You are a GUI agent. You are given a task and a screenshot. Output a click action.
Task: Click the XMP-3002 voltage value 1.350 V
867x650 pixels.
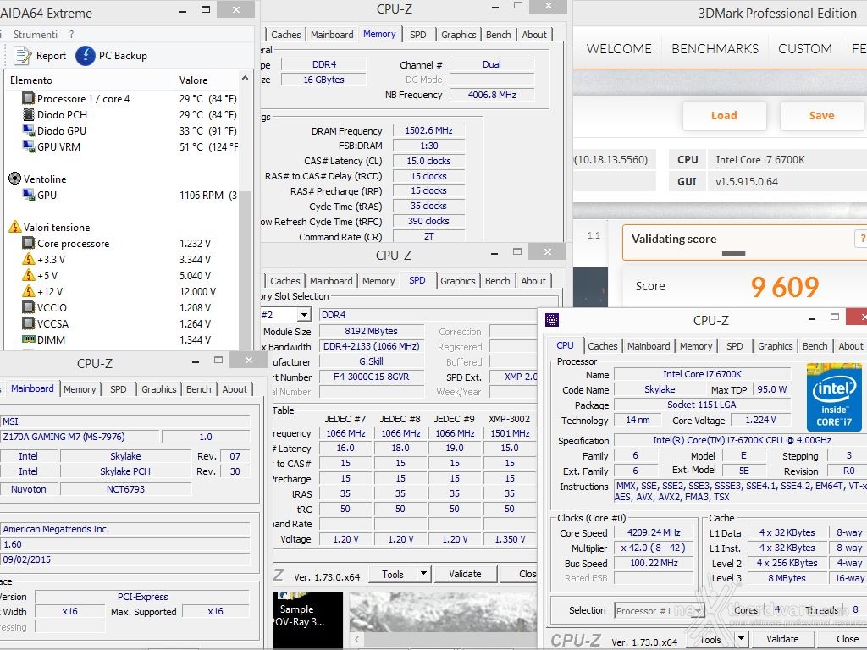click(x=510, y=539)
